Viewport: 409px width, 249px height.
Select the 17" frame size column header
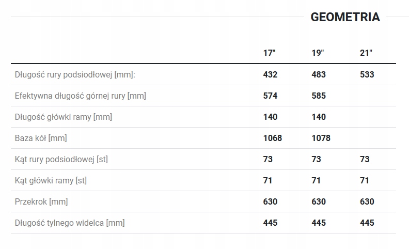(x=269, y=53)
